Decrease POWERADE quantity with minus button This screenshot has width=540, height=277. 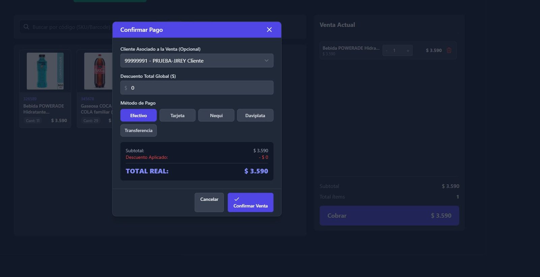pyautogui.click(x=386, y=51)
